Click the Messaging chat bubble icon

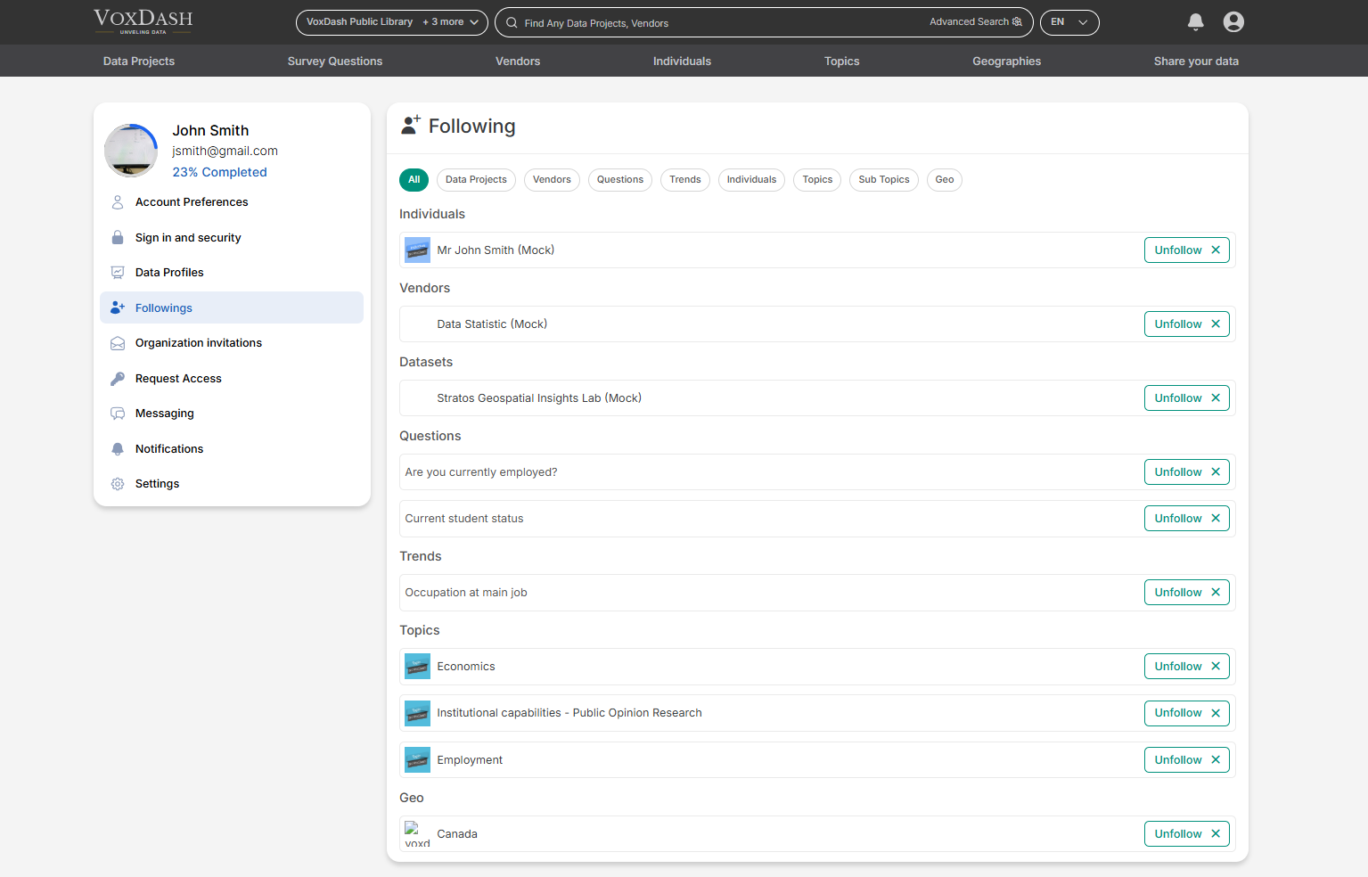(118, 414)
